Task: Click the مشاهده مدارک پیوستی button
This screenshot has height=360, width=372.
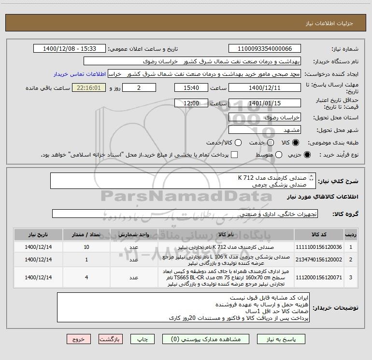Action: tap(206, 339)
